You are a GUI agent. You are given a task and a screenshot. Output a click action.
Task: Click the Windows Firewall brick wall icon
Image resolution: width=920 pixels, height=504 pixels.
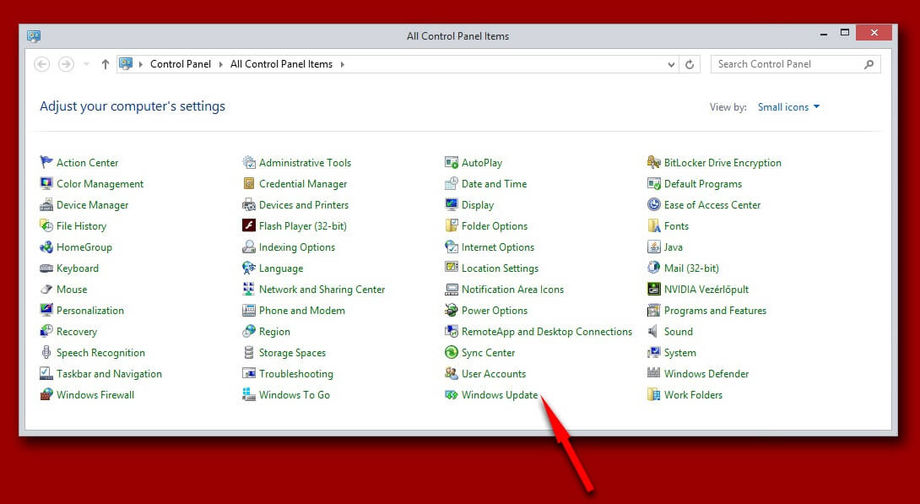pos(46,394)
